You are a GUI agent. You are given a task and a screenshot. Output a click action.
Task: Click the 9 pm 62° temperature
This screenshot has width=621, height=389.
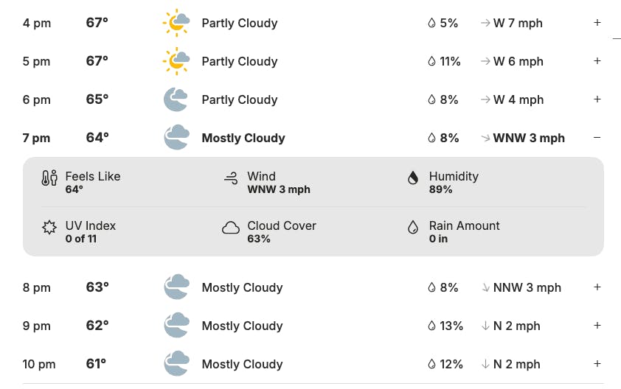point(97,326)
